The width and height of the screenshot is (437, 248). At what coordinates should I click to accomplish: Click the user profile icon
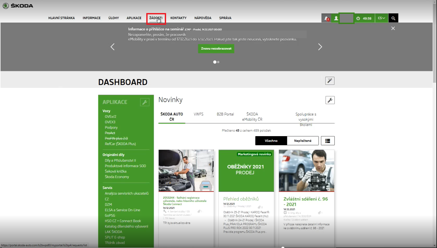(336, 18)
